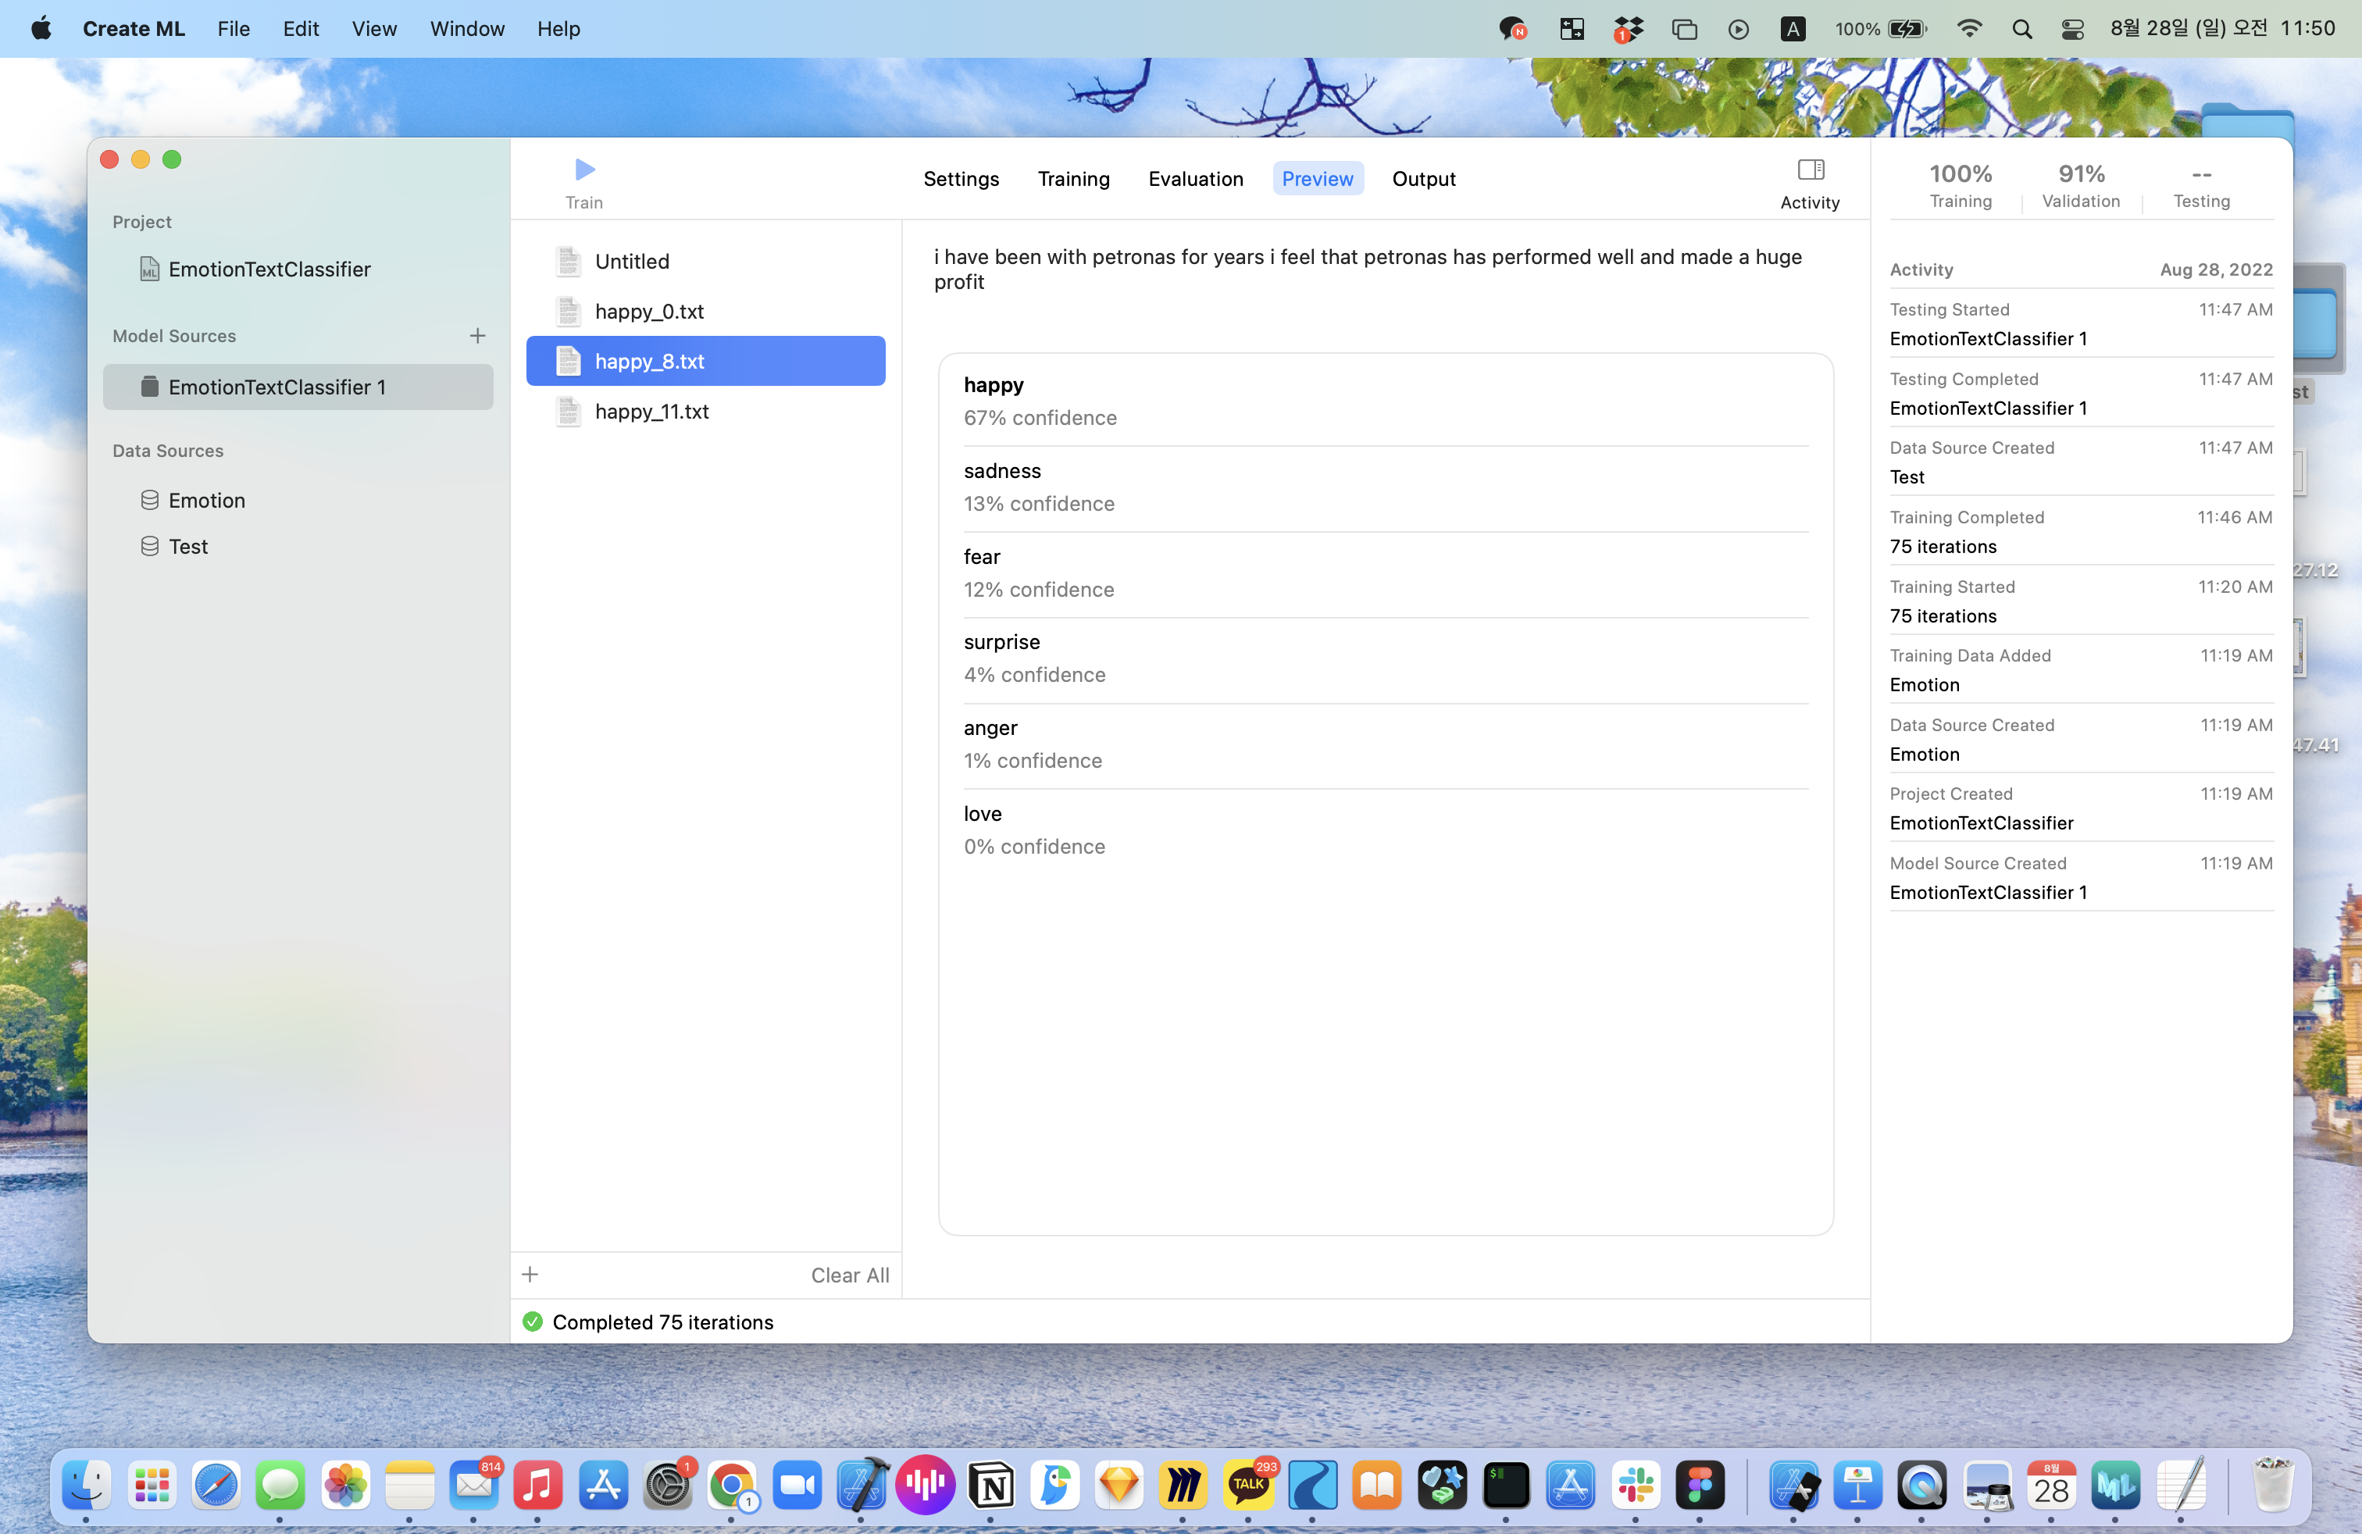Switch to the Training tab
This screenshot has width=2362, height=1534.
click(x=1074, y=179)
